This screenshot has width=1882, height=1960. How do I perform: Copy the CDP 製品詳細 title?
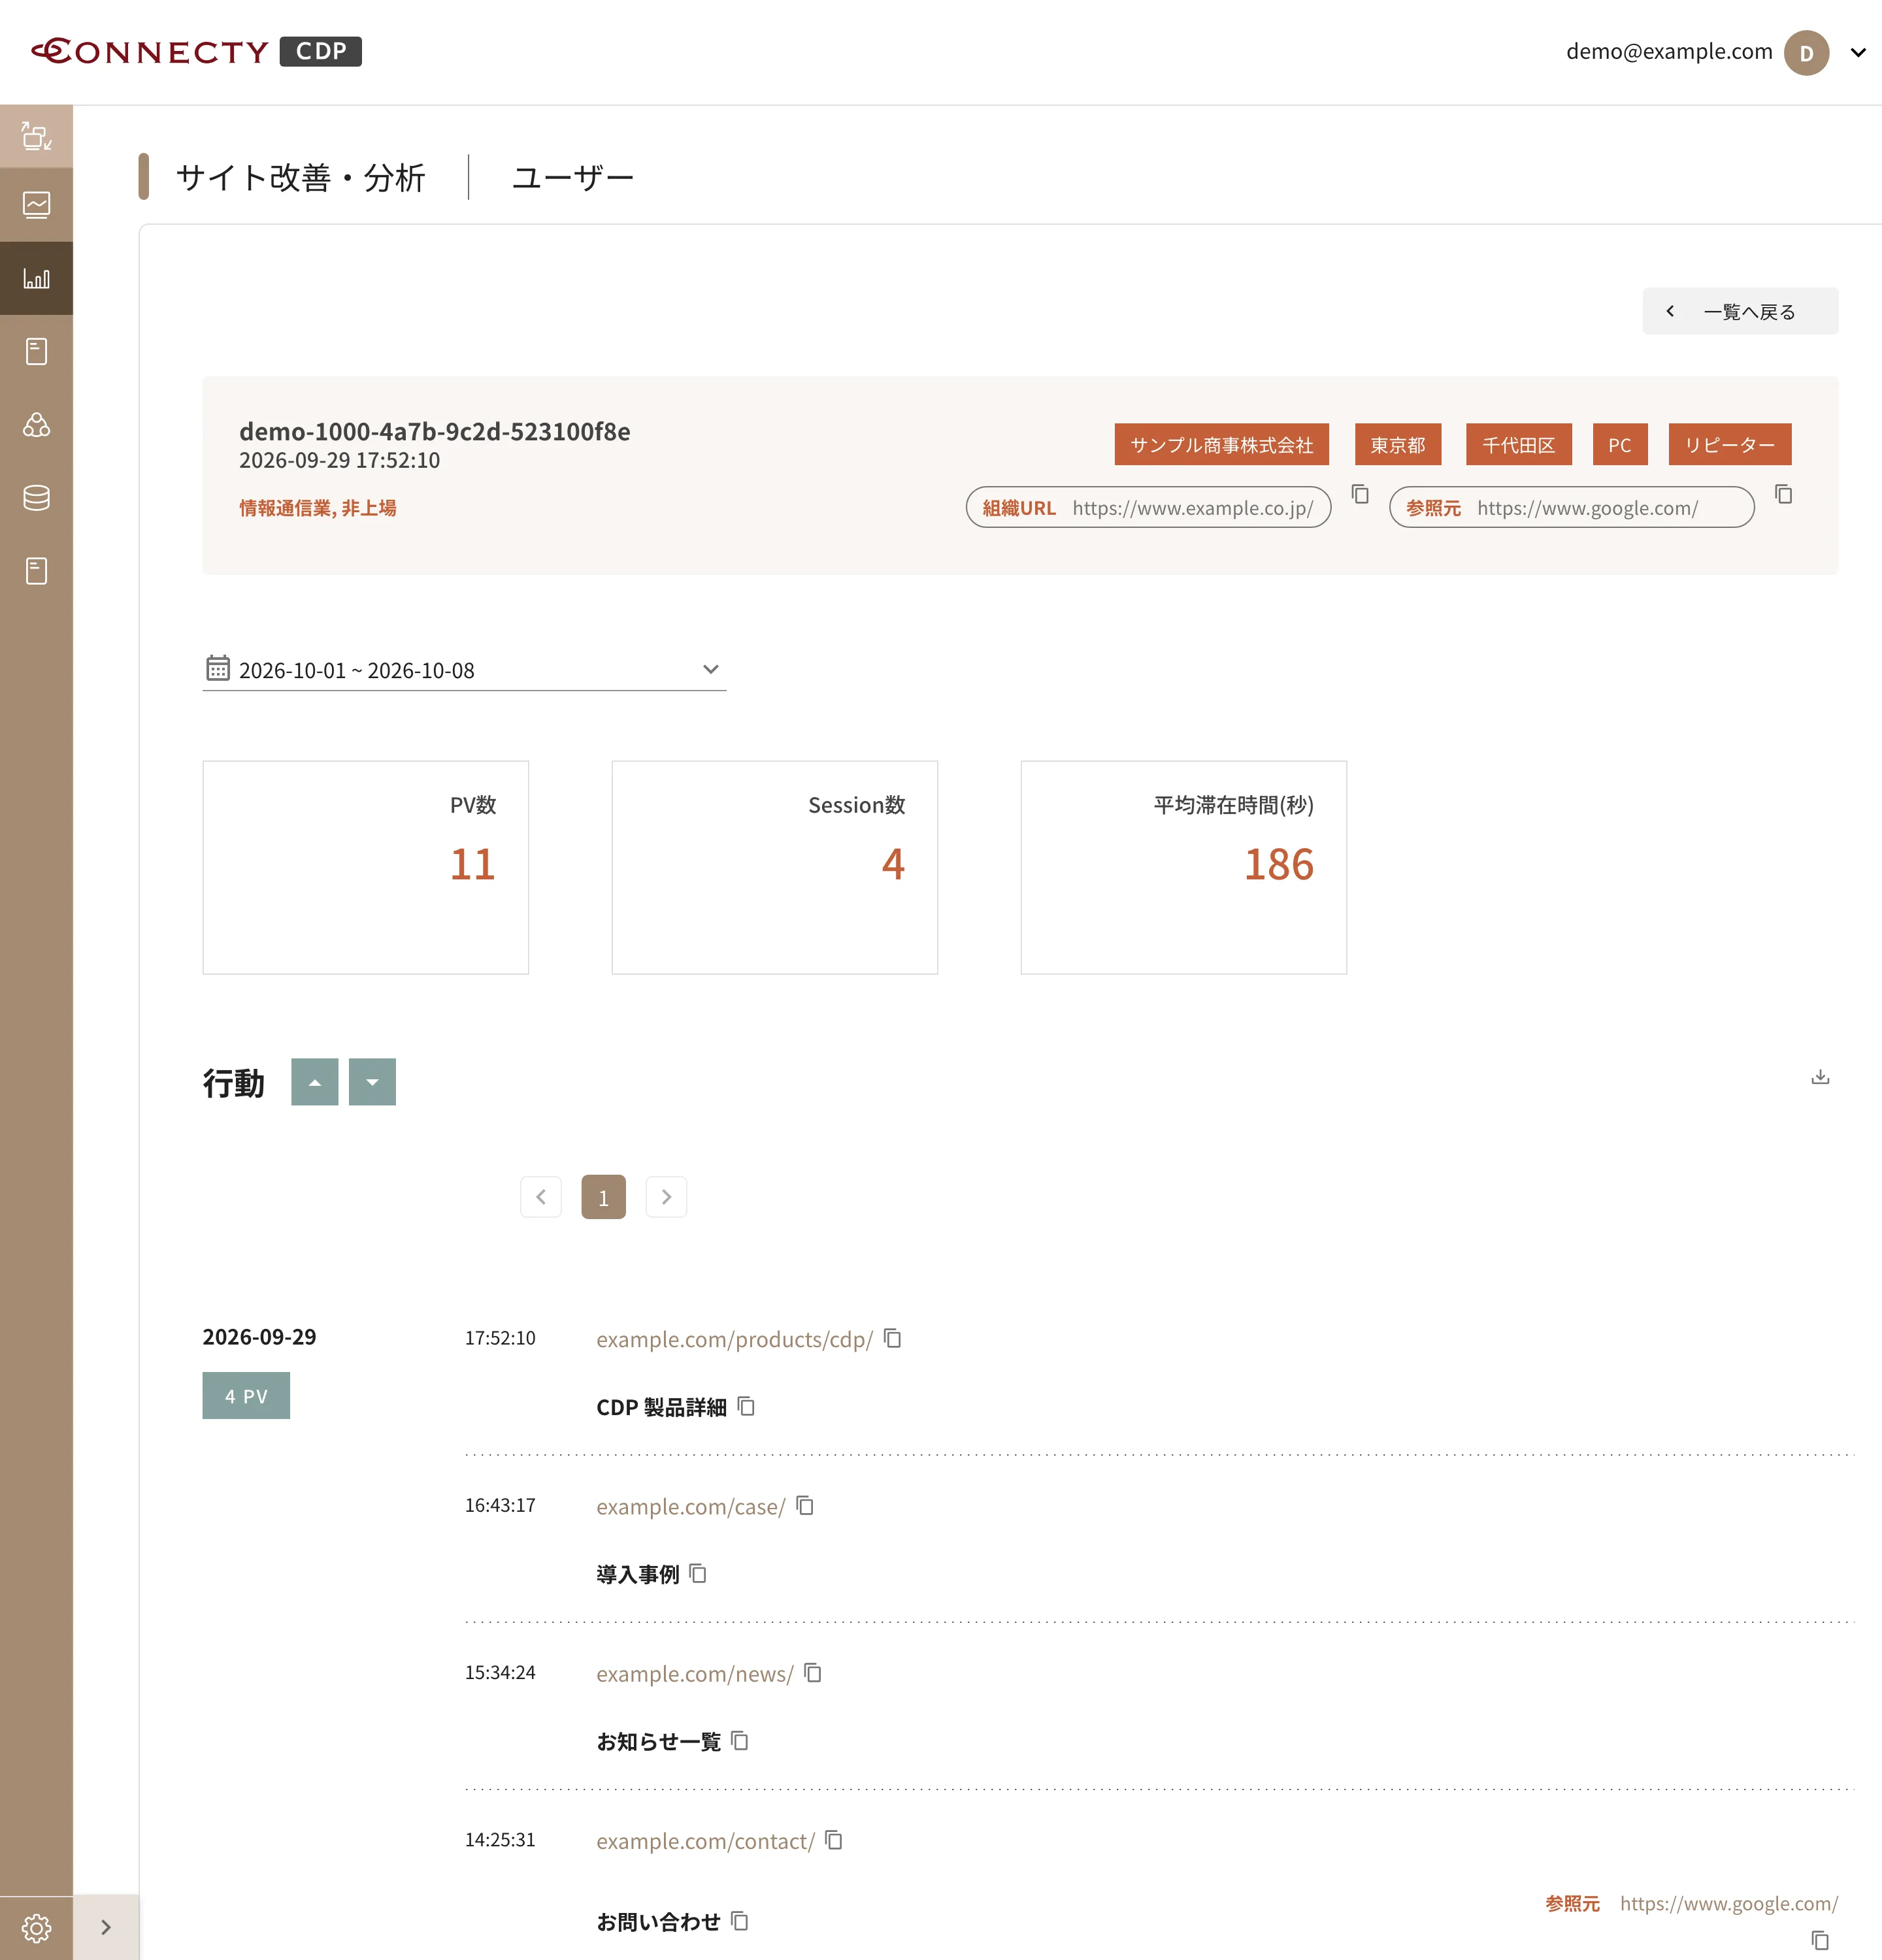746,1406
